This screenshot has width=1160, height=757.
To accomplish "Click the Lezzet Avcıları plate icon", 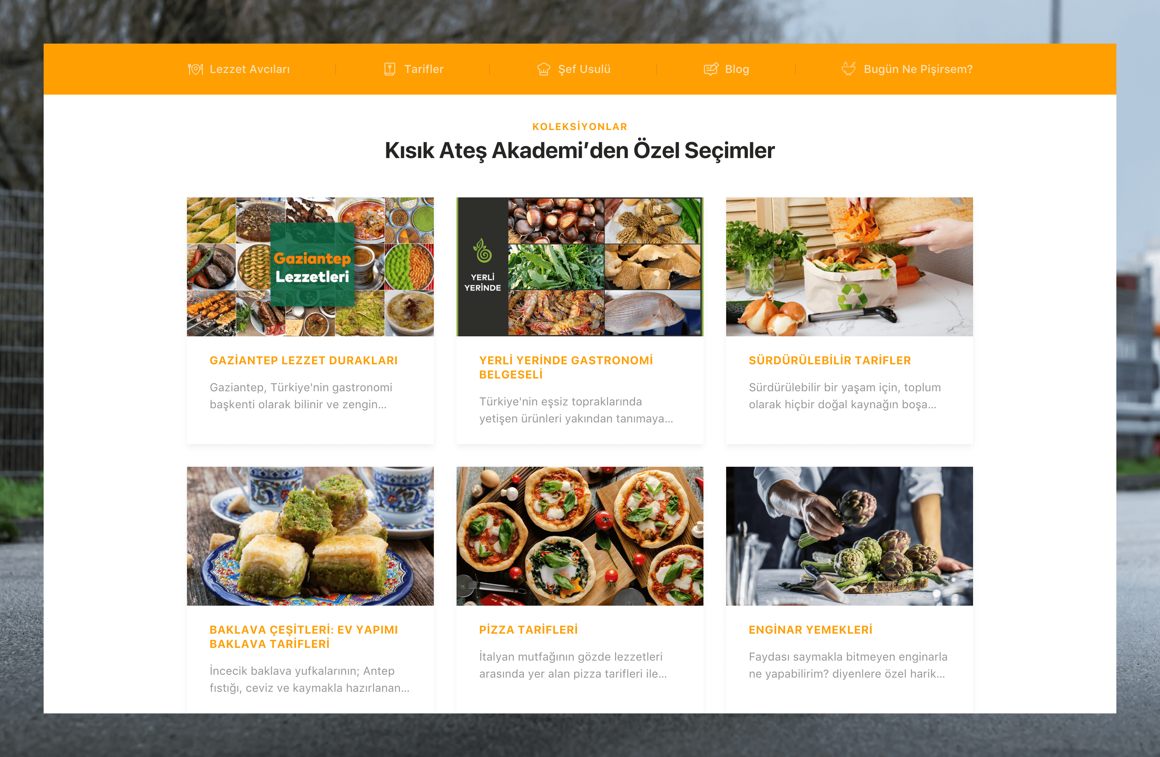I will point(195,69).
